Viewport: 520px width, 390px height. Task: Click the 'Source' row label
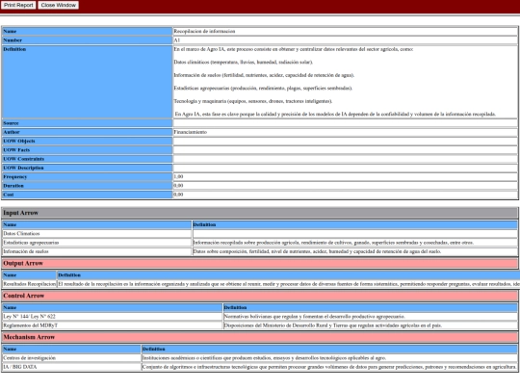click(x=11, y=123)
